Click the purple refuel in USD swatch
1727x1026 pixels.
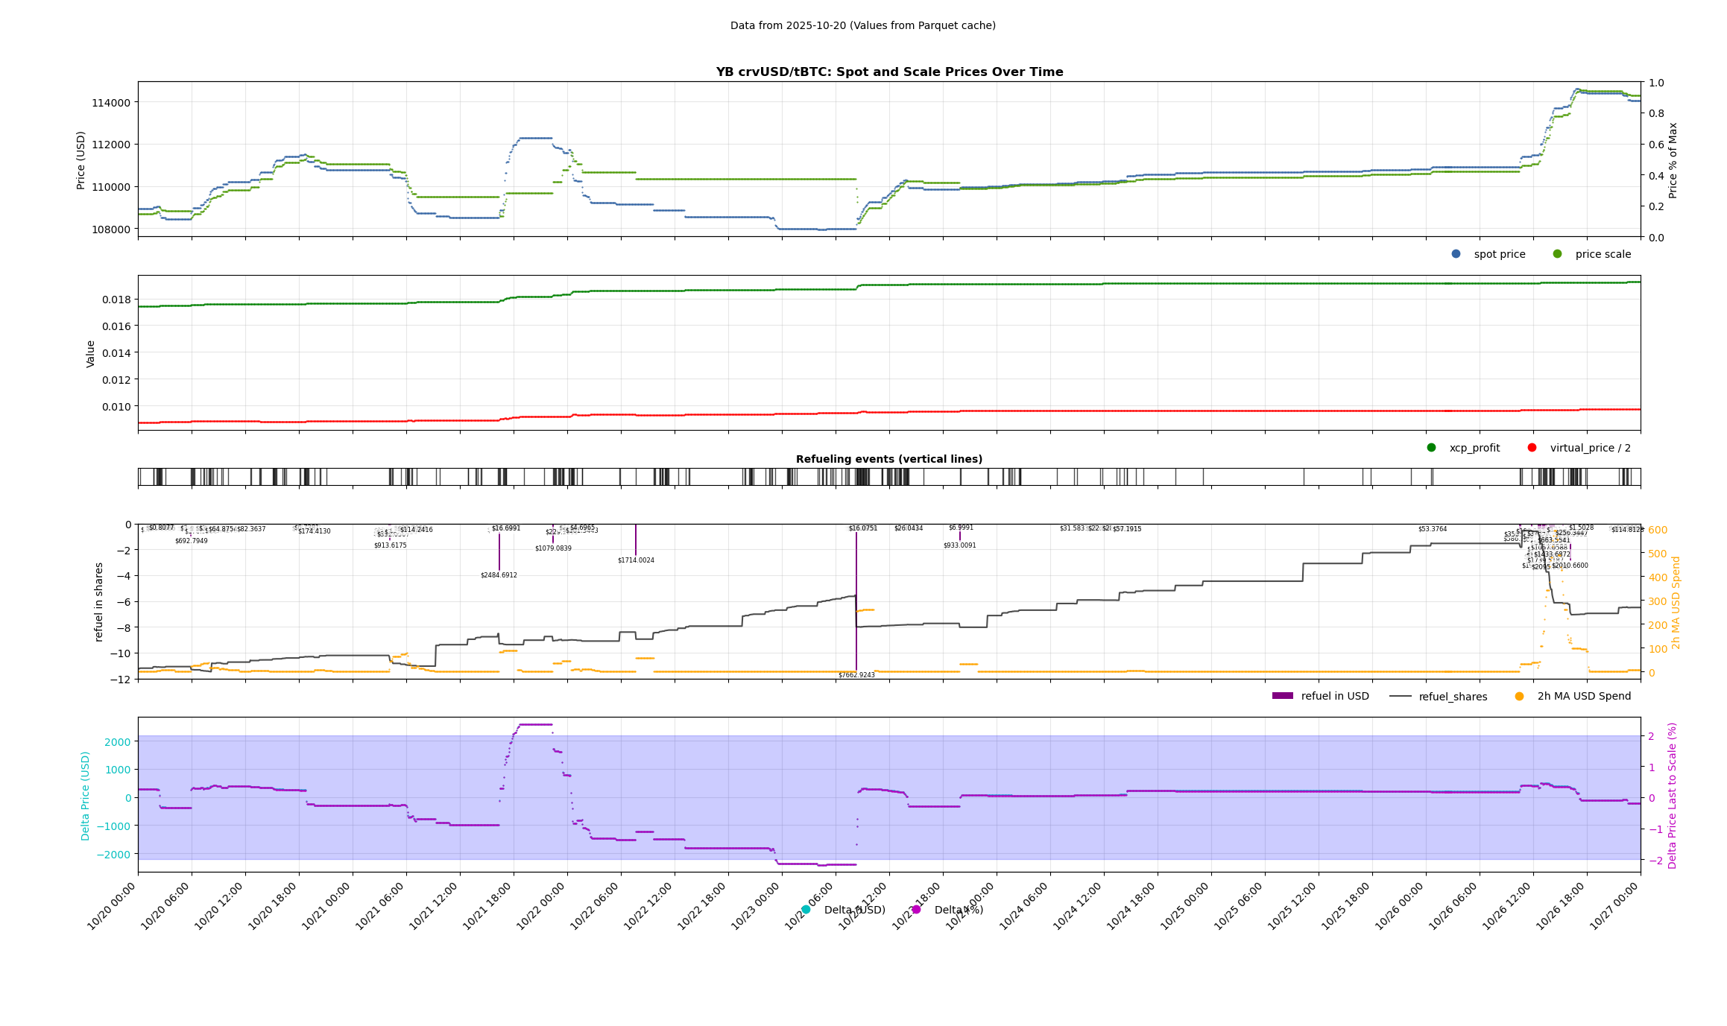point(1282,696)
